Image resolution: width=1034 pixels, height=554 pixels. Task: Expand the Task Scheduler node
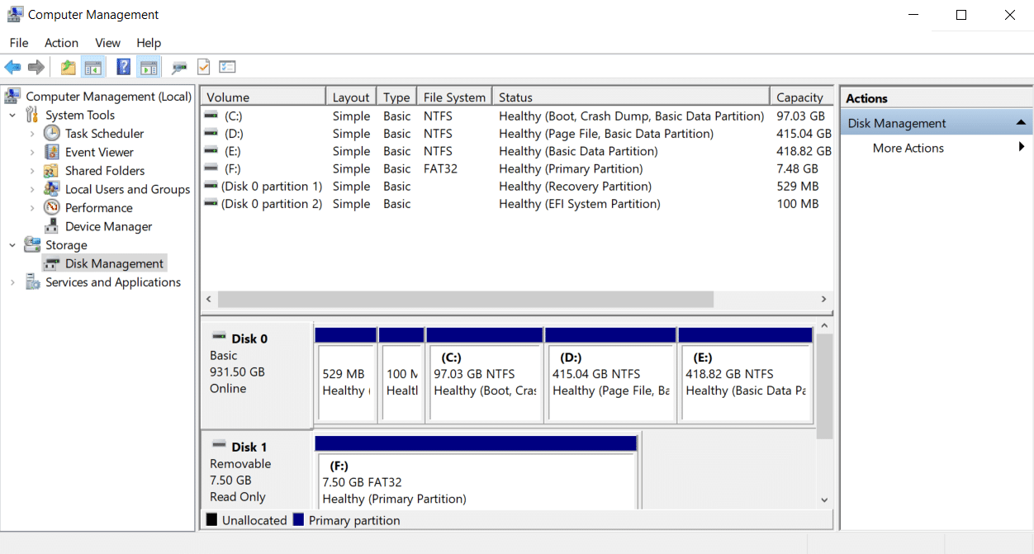coord(32,133)
